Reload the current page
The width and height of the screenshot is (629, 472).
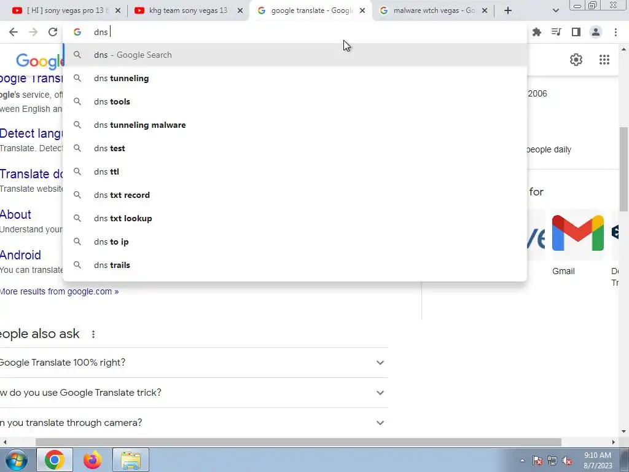point(53,32)
